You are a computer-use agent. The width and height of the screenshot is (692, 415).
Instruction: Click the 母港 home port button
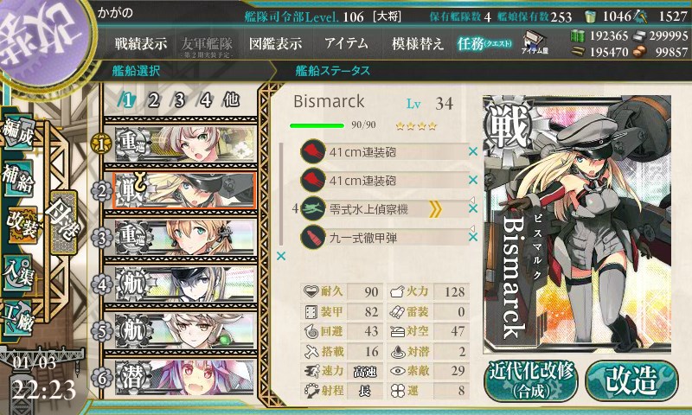tap(64, 223)
